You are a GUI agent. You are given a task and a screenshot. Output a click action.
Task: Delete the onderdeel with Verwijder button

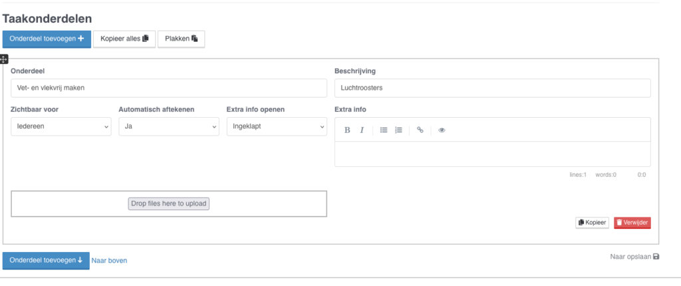pos(632,223)
